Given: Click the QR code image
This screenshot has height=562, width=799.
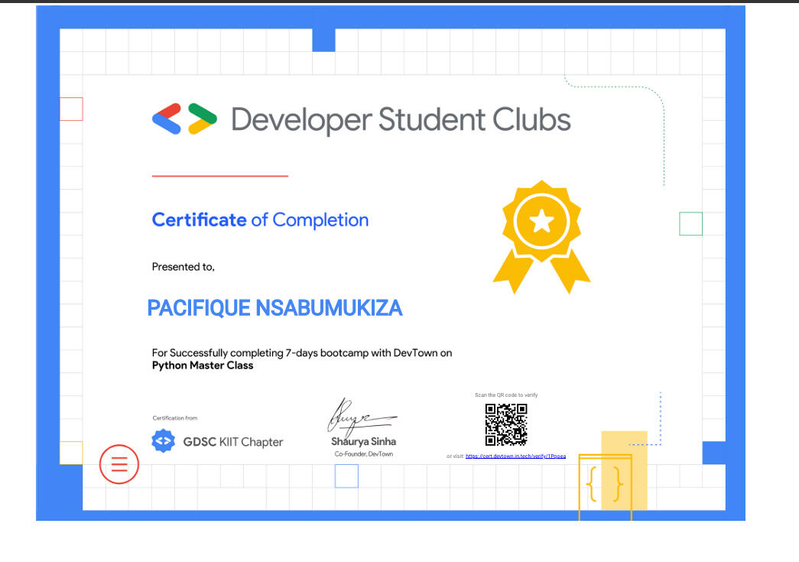Looking at the screenshot, I should [x=506, y=425].
